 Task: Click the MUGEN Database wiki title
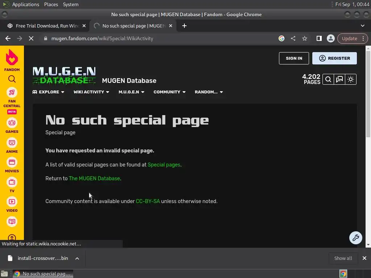click(129, 81)
